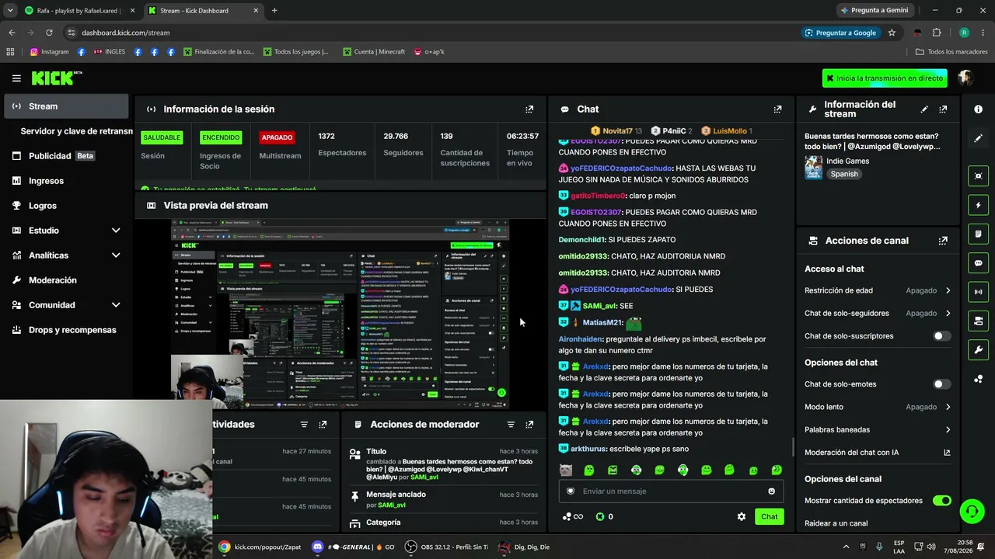Open Restricción de edad setting
The width and height of the screenshot is (995, 559).
coord(878,290)
